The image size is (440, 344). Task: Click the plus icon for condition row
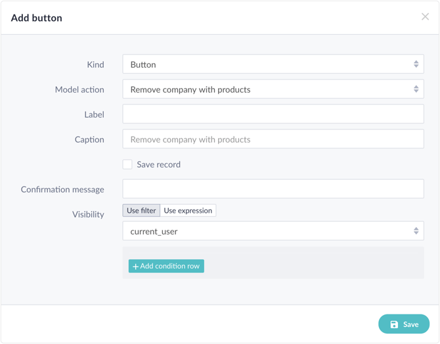[x=136, y=267]
